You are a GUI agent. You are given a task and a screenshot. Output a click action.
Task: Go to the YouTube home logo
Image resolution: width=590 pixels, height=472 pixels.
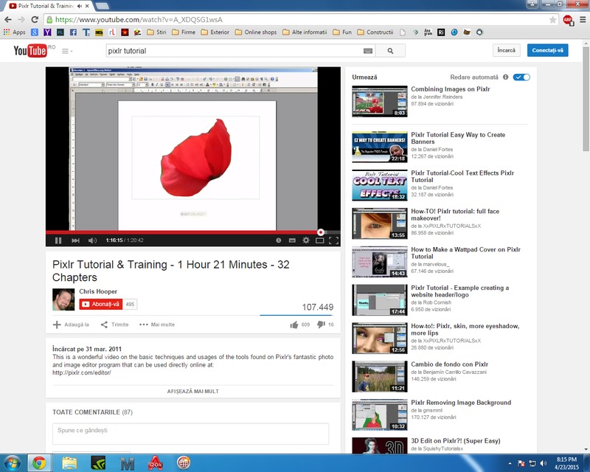click(30, 51)
